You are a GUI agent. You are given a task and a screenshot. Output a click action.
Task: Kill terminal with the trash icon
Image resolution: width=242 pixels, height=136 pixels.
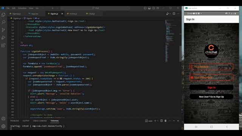166,121
